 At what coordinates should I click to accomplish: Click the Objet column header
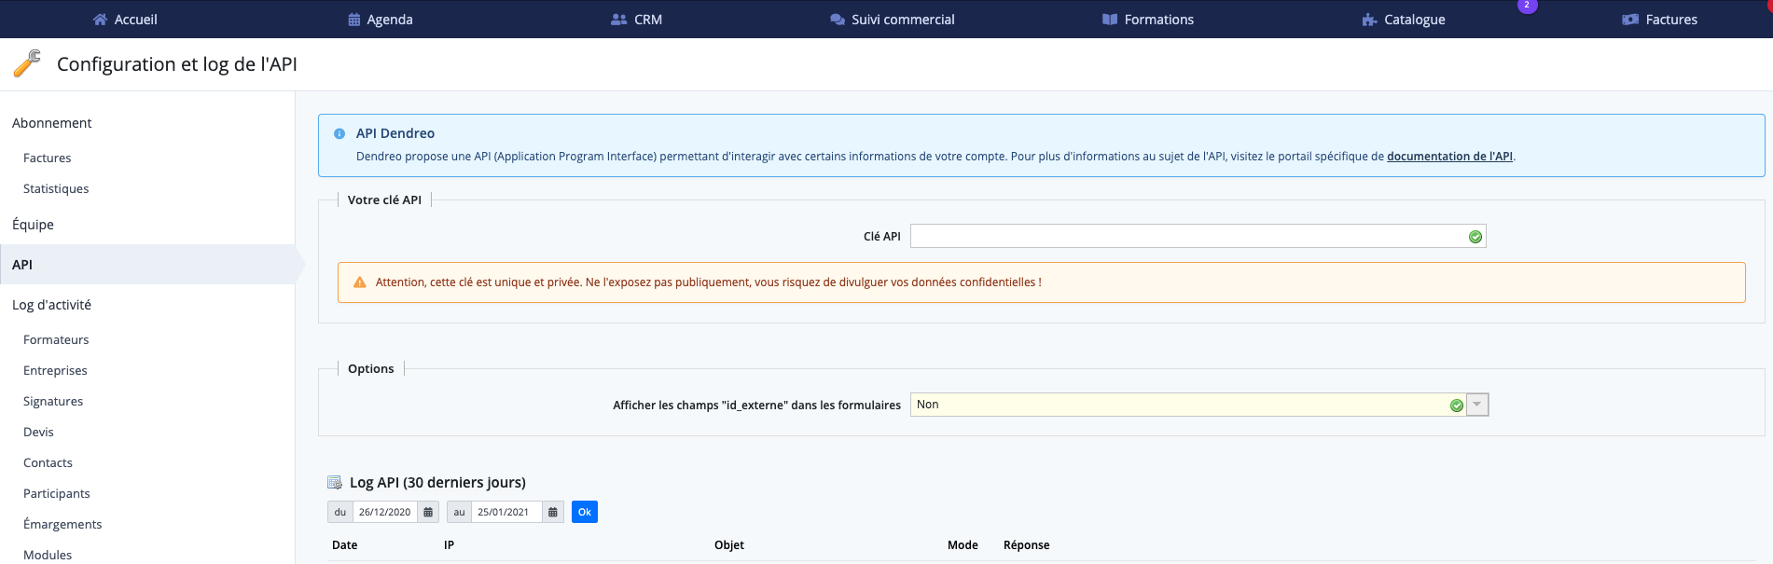tap(729, 545)
